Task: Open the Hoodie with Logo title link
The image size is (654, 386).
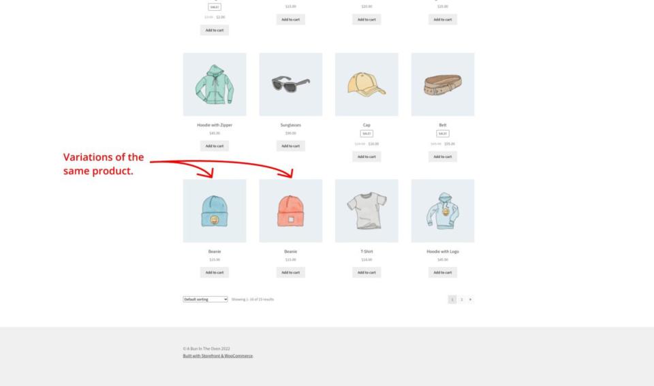Action: pyautogui.click(x=443, y=251)
